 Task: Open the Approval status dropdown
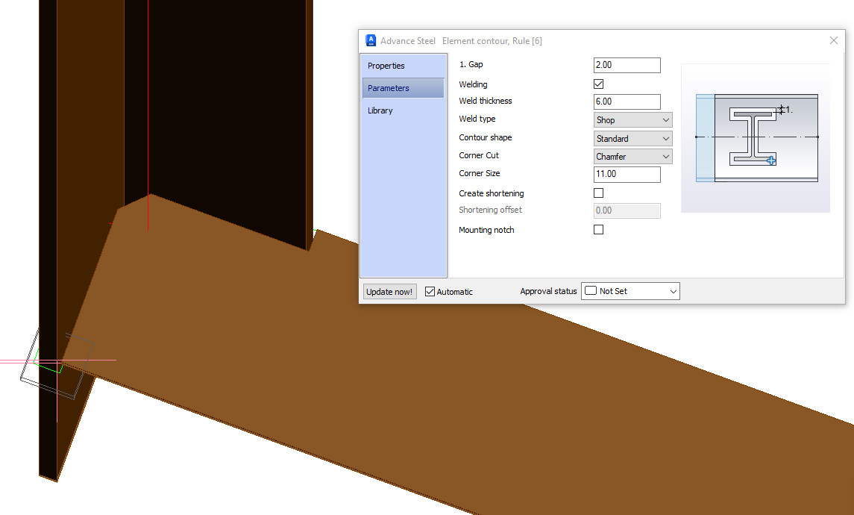tap(631, 291)
